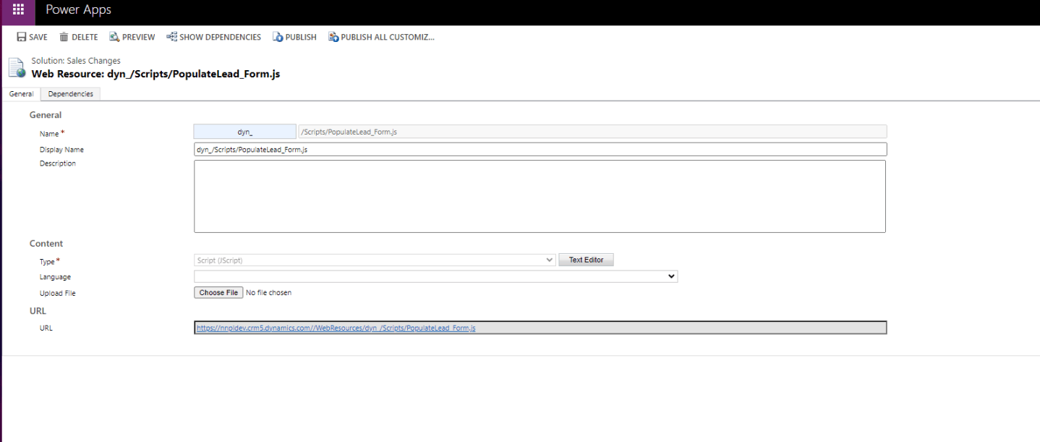Click the Web Resource title heading

coord(155,74)
